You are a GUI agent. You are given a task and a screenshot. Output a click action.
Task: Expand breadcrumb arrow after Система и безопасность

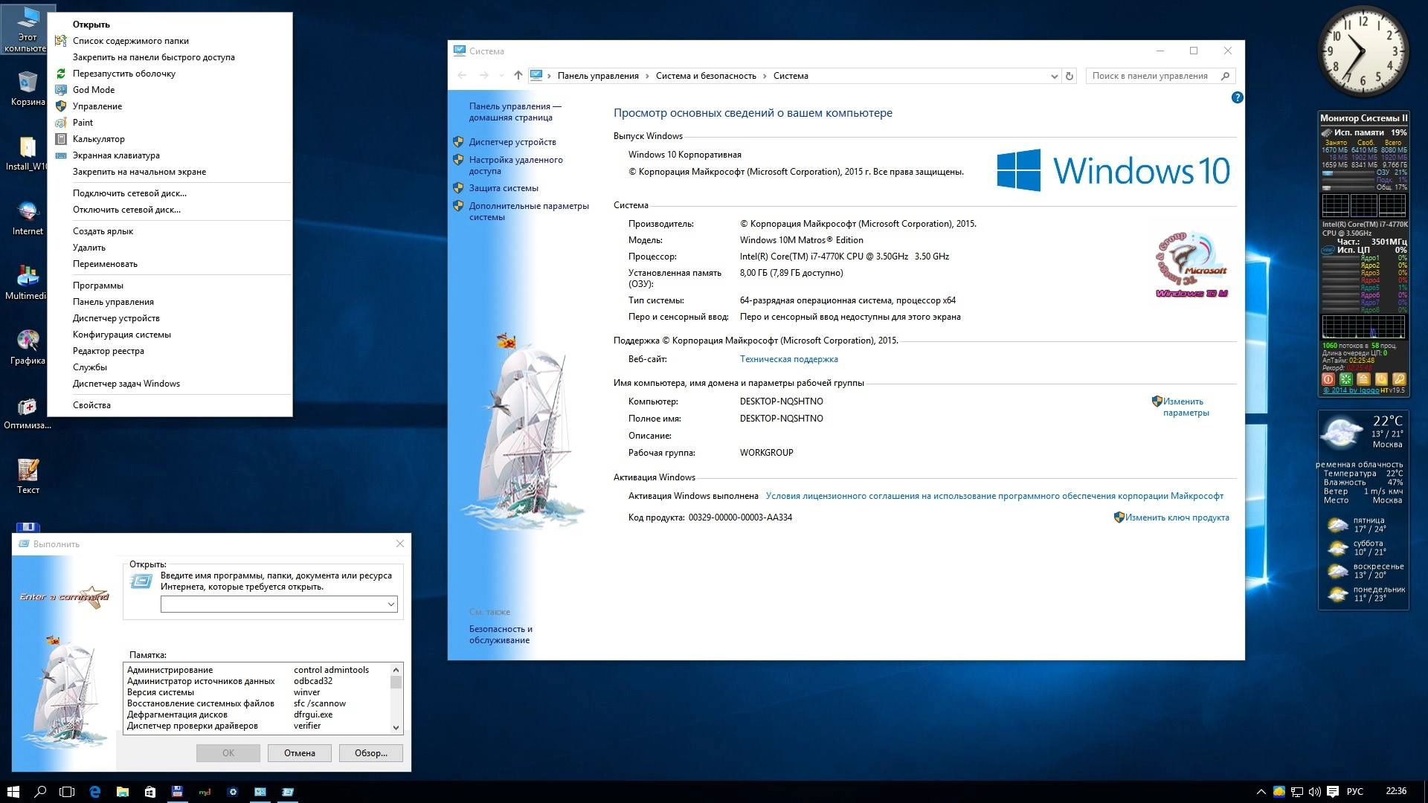[765, 76]
